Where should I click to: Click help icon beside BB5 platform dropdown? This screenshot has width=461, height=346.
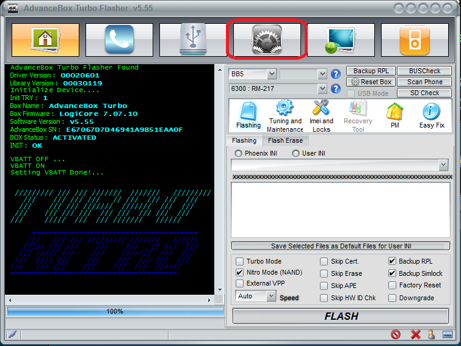pos(335,74)
